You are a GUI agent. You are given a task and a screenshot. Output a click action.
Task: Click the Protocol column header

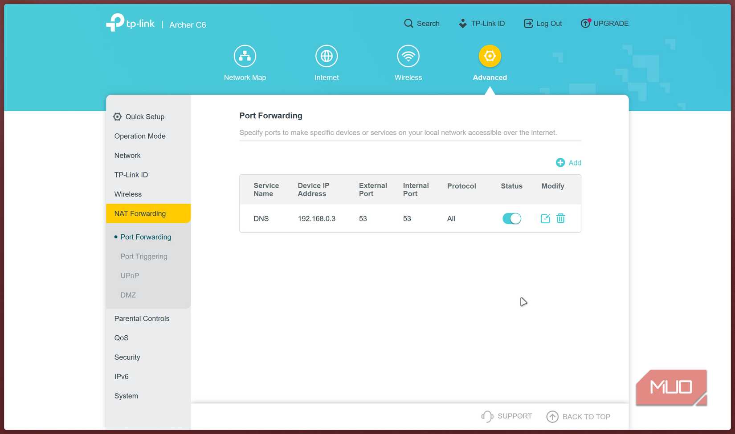point(461,186)
